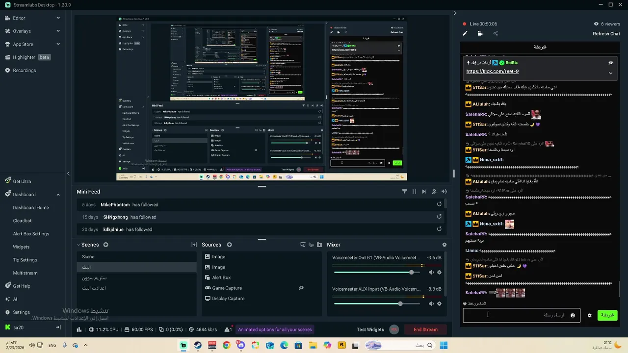628x353 pixels.
Task: Open Multistream page
Action: click(x=25, y=273)
